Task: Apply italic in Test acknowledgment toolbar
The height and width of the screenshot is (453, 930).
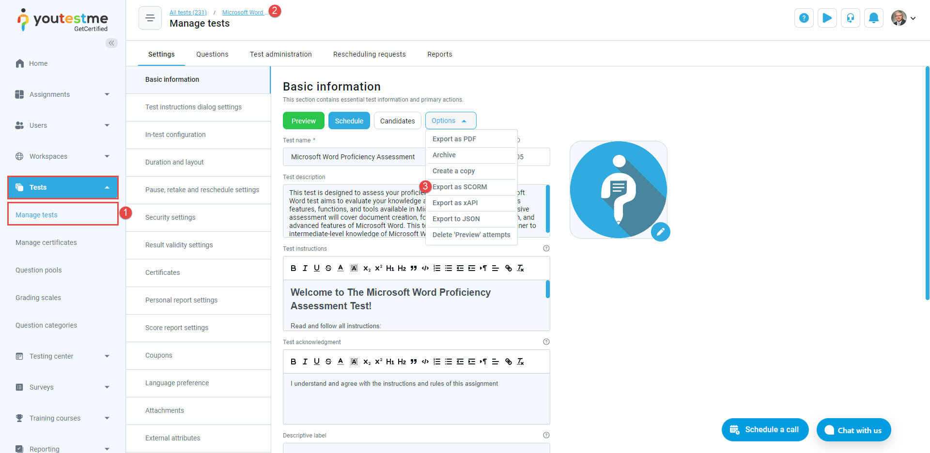Action: click(305, 362)
